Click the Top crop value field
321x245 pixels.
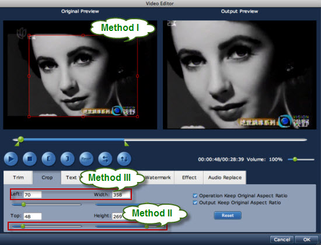click(x=33, y=216)
